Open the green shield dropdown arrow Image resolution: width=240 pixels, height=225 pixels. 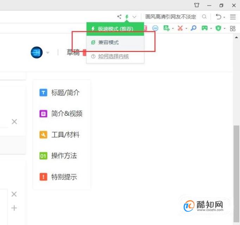(225, 28)
